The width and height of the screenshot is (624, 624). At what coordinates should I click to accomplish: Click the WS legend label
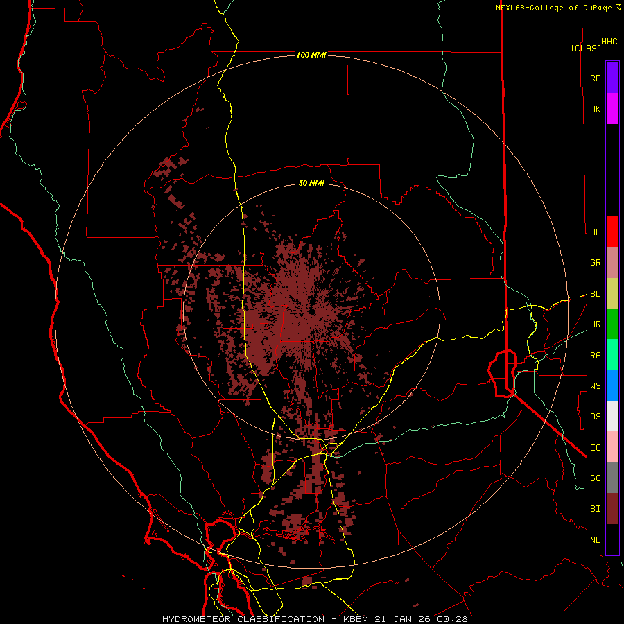point(595,386)
